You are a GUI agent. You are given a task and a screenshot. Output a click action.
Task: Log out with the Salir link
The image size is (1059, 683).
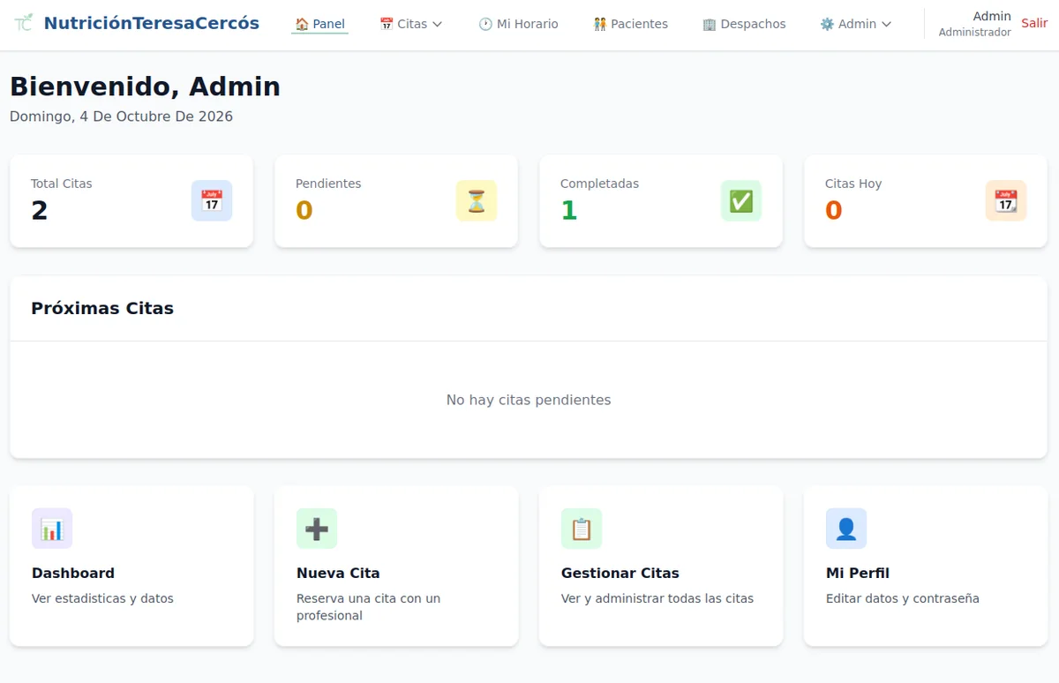(1034, 23)
